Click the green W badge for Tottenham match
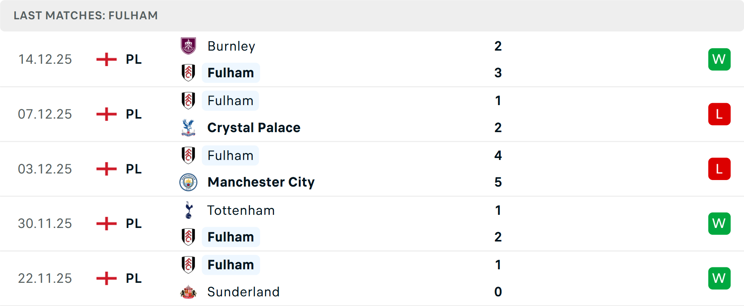 click(x=719, y=223)
